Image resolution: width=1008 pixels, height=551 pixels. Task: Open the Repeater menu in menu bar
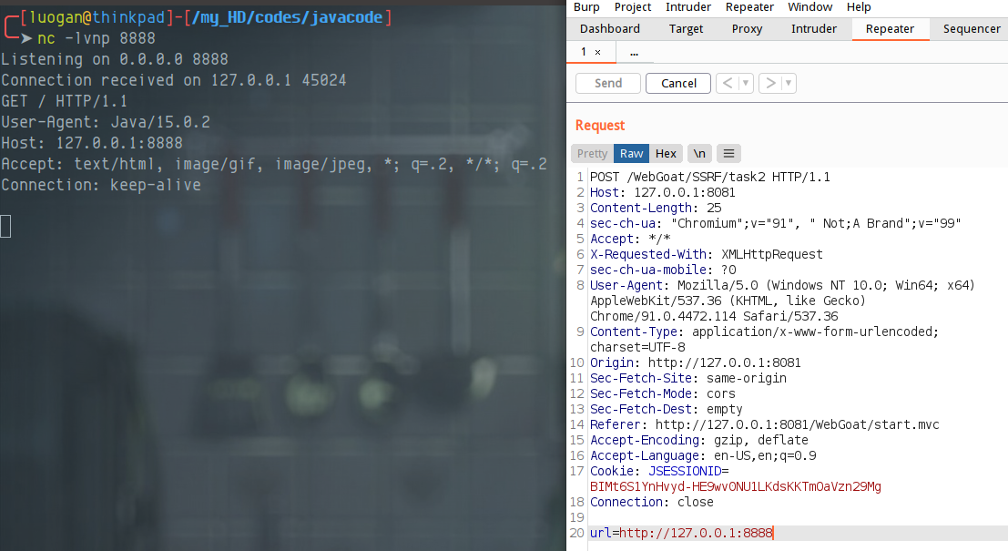749,7
